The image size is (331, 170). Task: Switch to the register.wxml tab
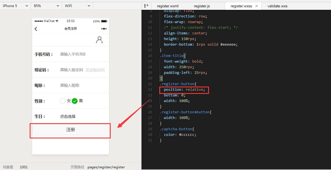(x=167, y=6)
